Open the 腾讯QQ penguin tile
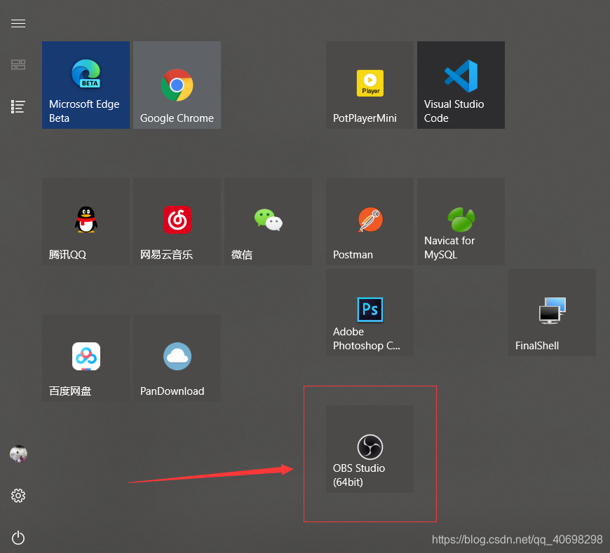Viewport: 610px width, 553px height. 86,221
